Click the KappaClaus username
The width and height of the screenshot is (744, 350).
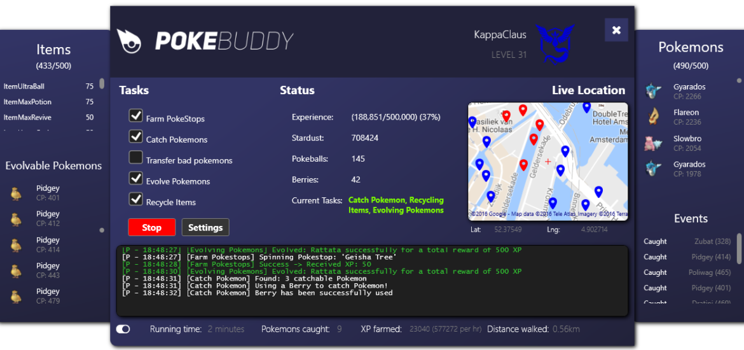(500, 34)
